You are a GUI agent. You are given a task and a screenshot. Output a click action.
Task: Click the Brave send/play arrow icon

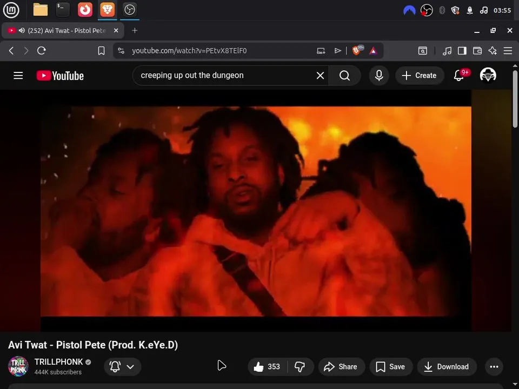pos(337,51)
